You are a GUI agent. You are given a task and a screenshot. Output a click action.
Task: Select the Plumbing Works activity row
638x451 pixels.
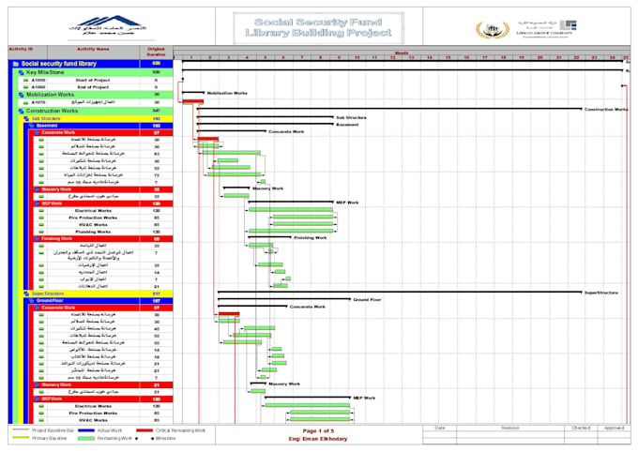(103, 232)
